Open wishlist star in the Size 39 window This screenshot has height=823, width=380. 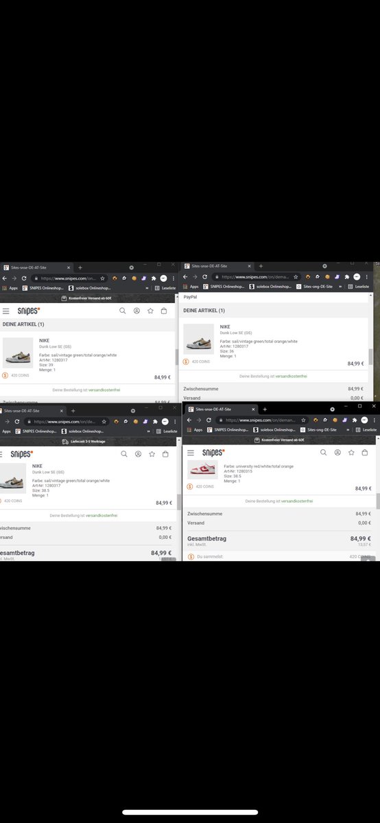pos(150,311)
